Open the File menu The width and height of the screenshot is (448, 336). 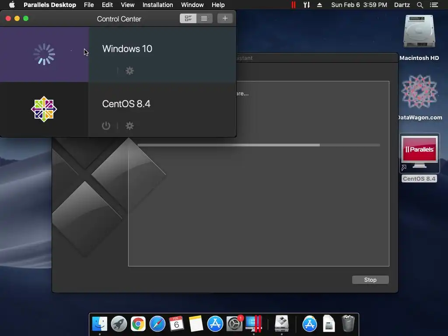pos(89,5)
